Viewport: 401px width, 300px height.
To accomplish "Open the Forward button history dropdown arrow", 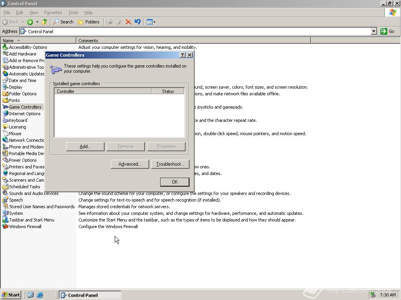I will coord(37,22).
